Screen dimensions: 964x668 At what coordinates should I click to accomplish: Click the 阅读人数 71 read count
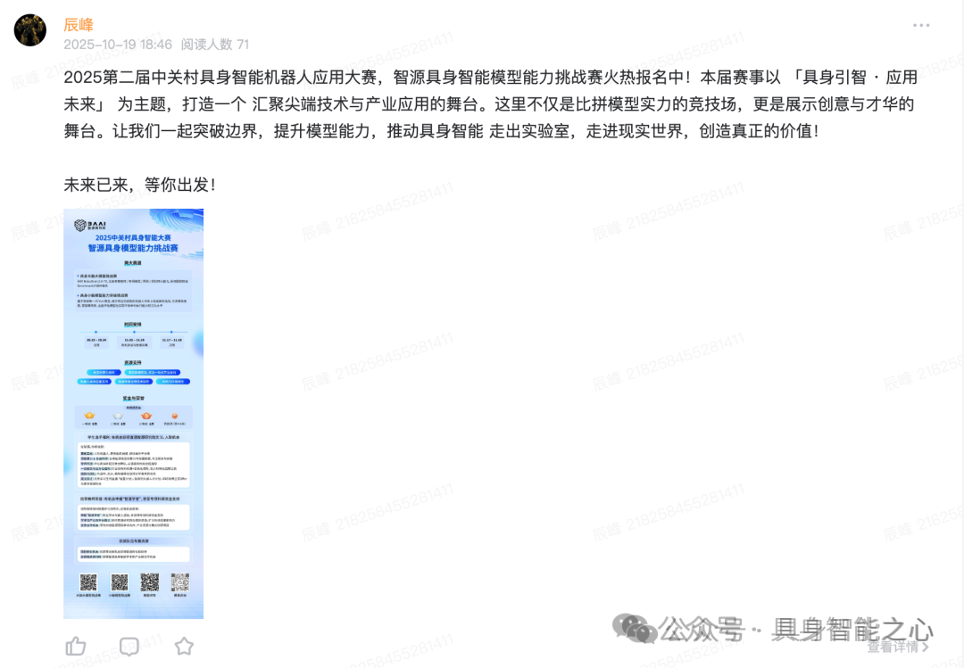214,45
